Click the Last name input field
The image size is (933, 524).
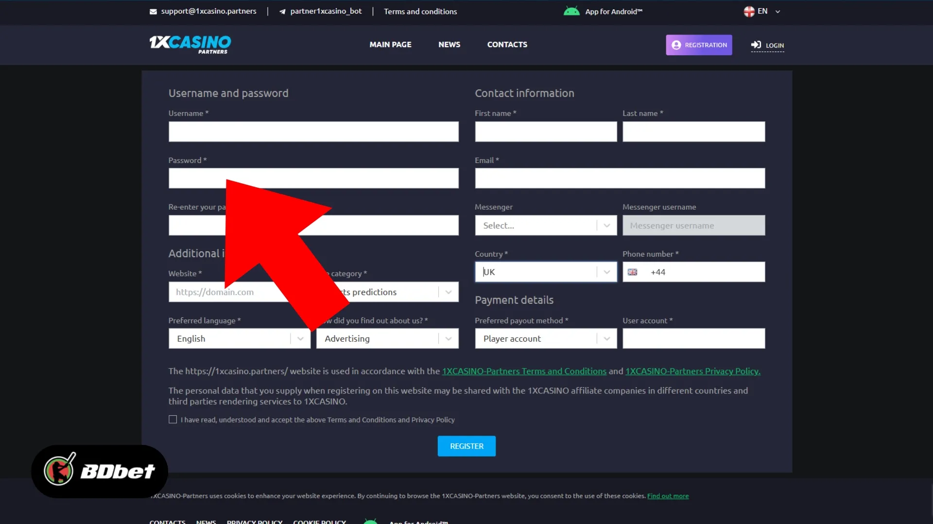[x=693, y=131]
